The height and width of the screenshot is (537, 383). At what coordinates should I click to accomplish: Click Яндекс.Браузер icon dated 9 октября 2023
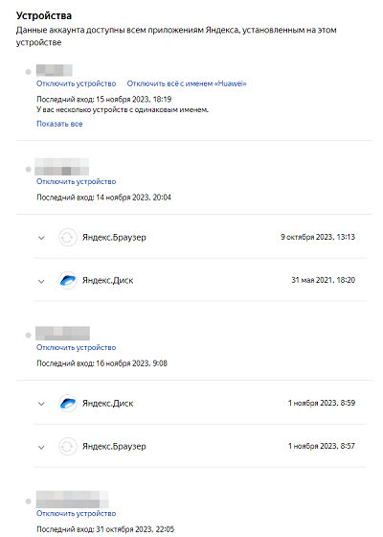coord(68,238)
